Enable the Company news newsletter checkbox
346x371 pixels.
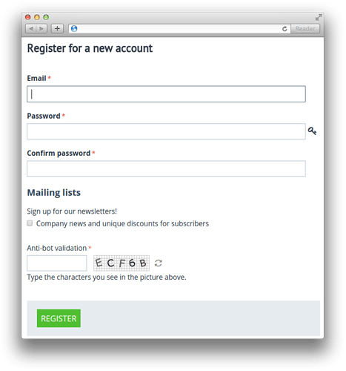(x=30, y=223)
